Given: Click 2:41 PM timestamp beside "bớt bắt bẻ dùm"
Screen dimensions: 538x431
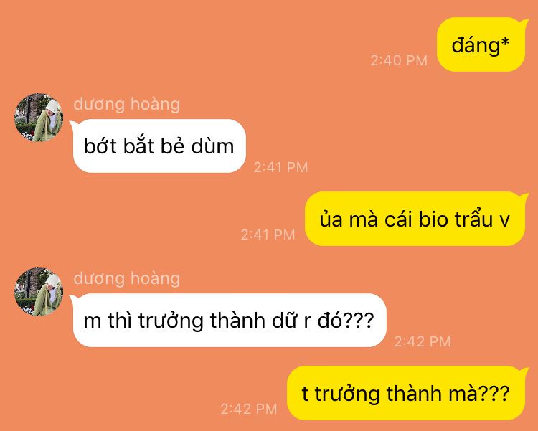Looking at the screenshot, I should (280, 167).
